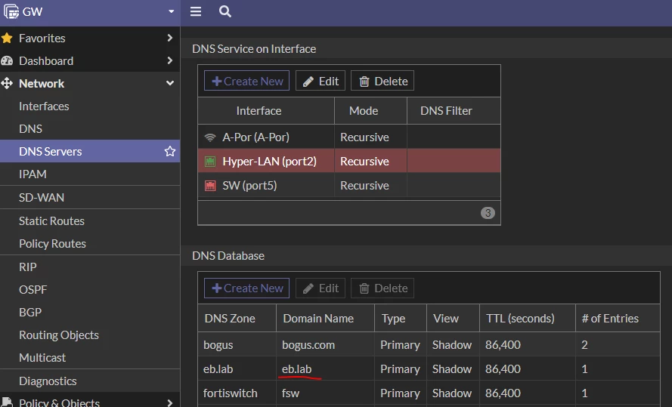
Task: Click DNS Database Edit button
Action: point(321,288)
